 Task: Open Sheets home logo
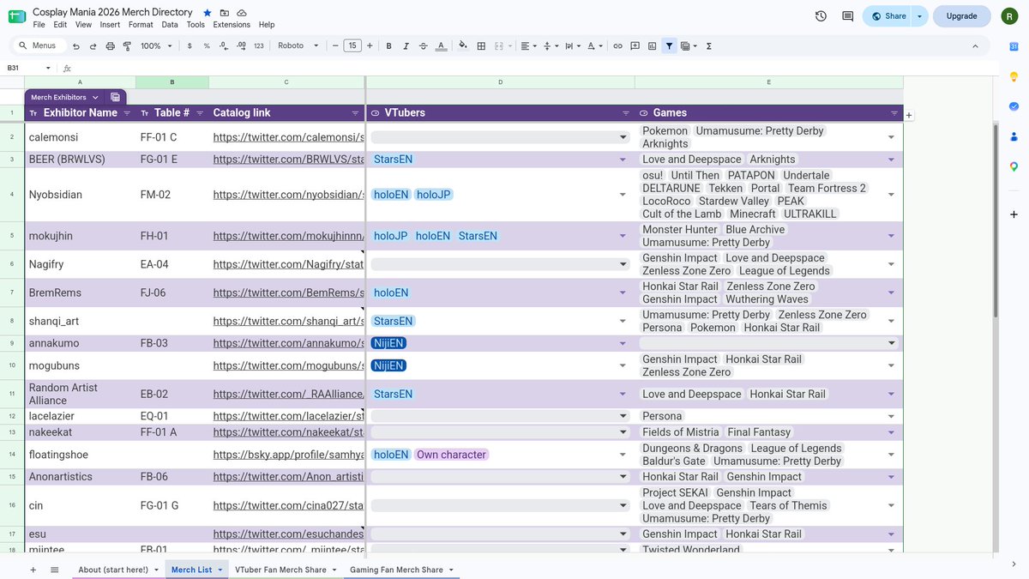pos(17,16)
